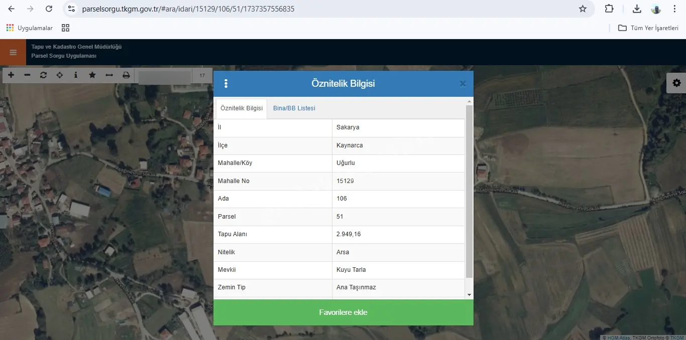Select the Uğurlu value cell
686x340 pixels.
(398, 163)
